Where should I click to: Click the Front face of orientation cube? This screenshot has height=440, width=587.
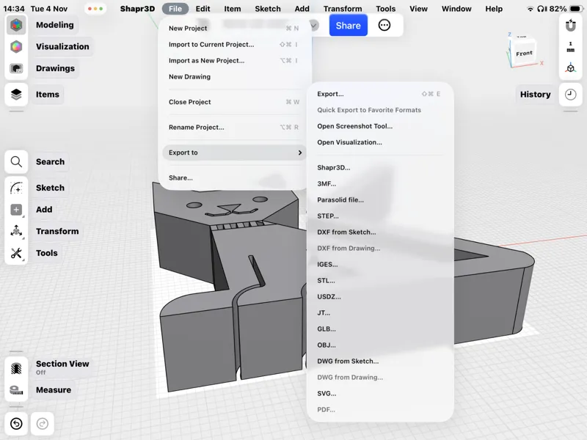click(x=524, y=54)
